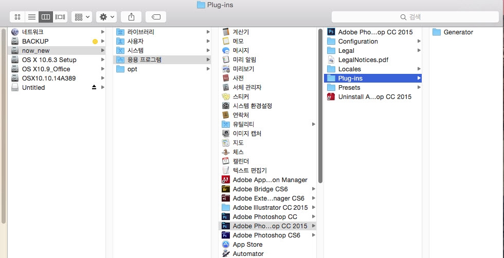Switch to Cover Flow view

tap(60, 17)
